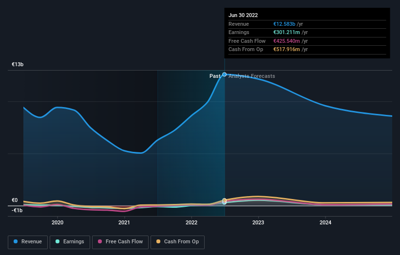Click the 2024 x-axis label
The width and height of the screenshot is (400, 255).
325,222
